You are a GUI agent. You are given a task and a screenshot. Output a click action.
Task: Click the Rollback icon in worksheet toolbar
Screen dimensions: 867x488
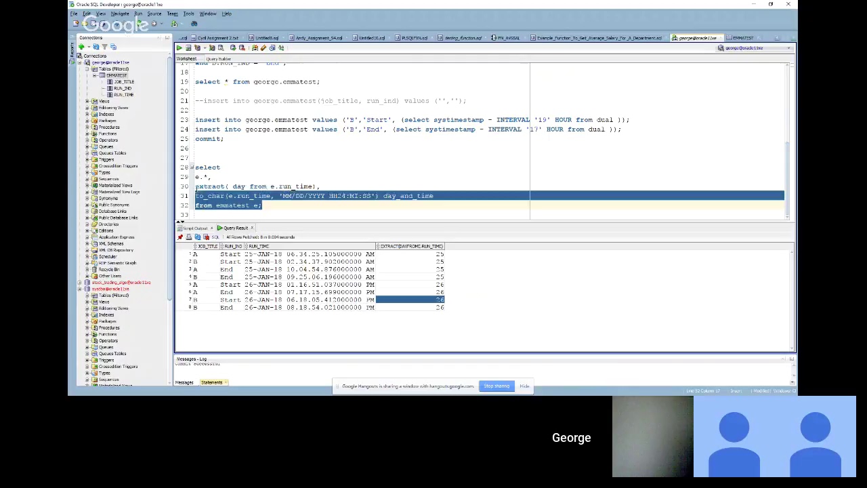(x=241, y=47)
